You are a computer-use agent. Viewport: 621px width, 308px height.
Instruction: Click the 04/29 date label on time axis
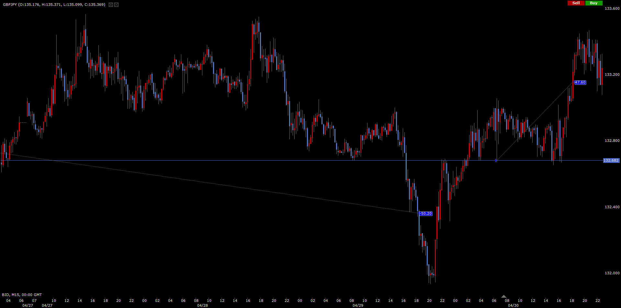click(x=358, y=305)
